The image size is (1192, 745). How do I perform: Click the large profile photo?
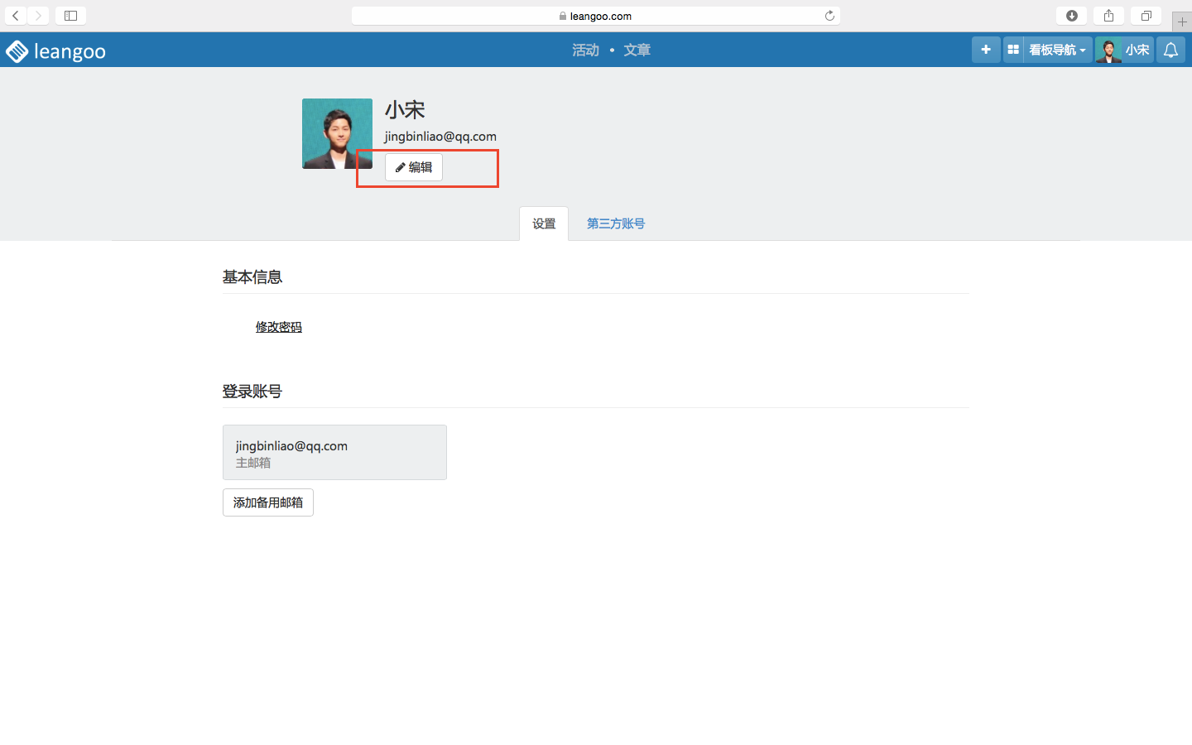pyautogui.click(x=337, y=133)
